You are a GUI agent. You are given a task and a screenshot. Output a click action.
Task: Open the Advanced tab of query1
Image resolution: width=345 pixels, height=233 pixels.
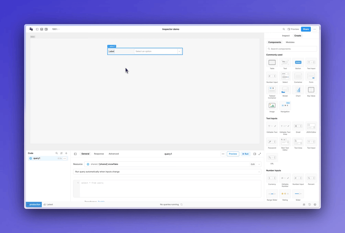pos(114,153)
